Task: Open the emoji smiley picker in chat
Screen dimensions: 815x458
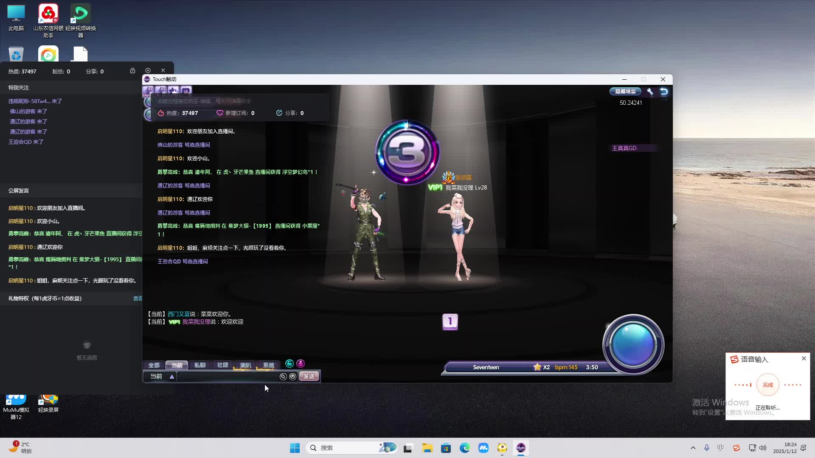Action: tap(292, 377)
